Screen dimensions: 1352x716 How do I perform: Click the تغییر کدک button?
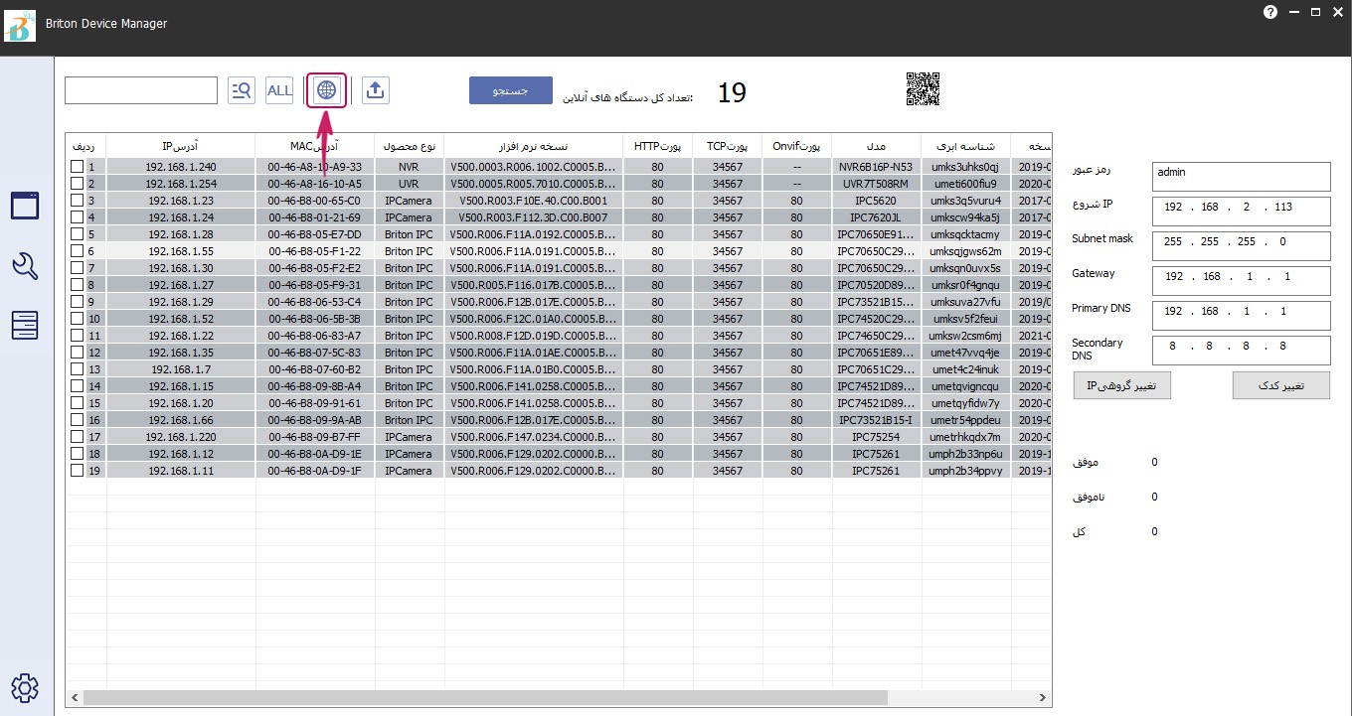coord(1280,385)
